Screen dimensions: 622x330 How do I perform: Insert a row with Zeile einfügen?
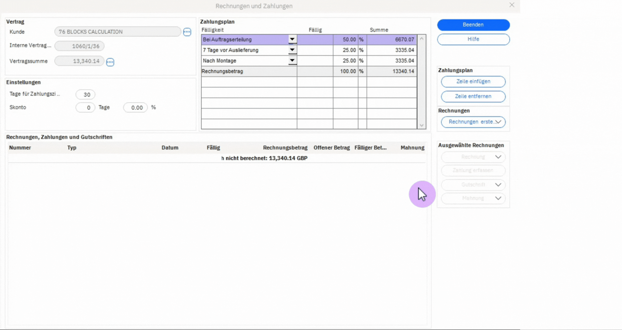(x=473, y=82)
